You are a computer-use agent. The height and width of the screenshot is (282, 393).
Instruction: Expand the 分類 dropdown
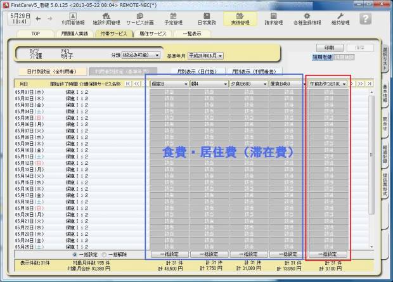136,55
